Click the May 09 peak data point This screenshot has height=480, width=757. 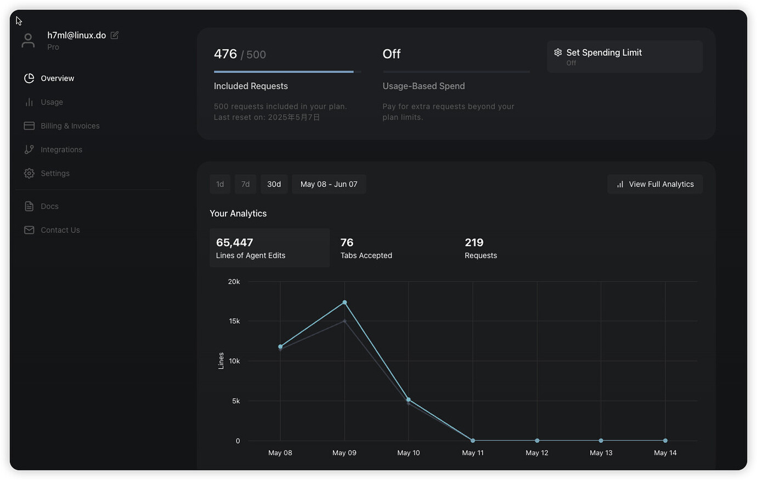pyautogui.click(x=344, y=302)
